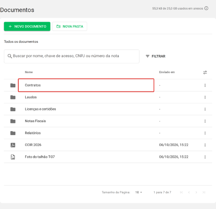Viewport: 216px width, 209px height.
Task: Open storage usage info icon
Action: point(207,8)
